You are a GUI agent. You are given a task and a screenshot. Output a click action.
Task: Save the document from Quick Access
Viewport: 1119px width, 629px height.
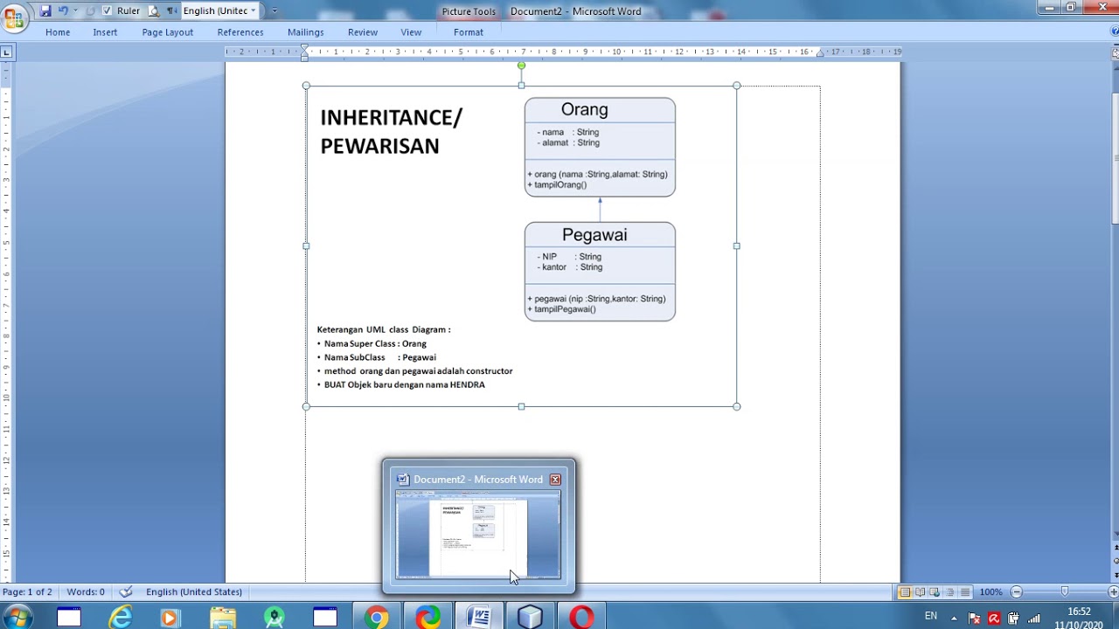tap(45, 10)
